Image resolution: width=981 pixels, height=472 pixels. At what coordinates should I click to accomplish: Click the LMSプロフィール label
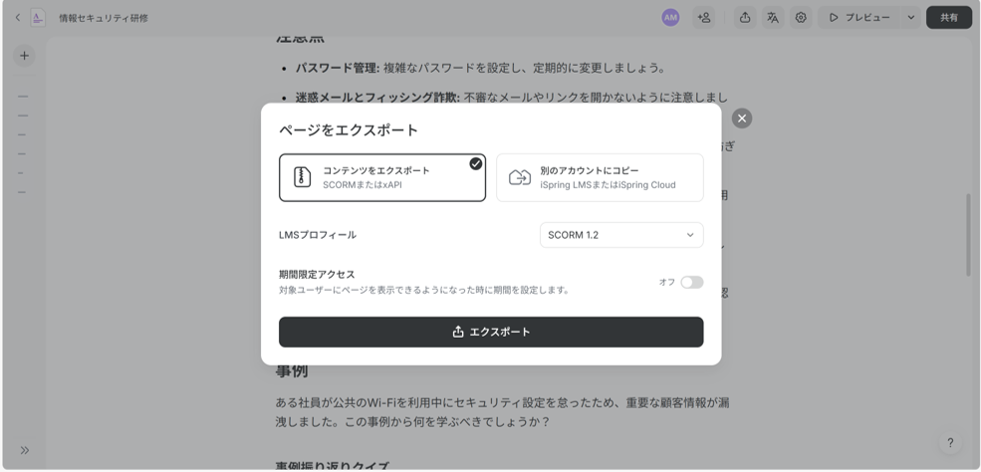pyautogui.click(x=318, y=235)
